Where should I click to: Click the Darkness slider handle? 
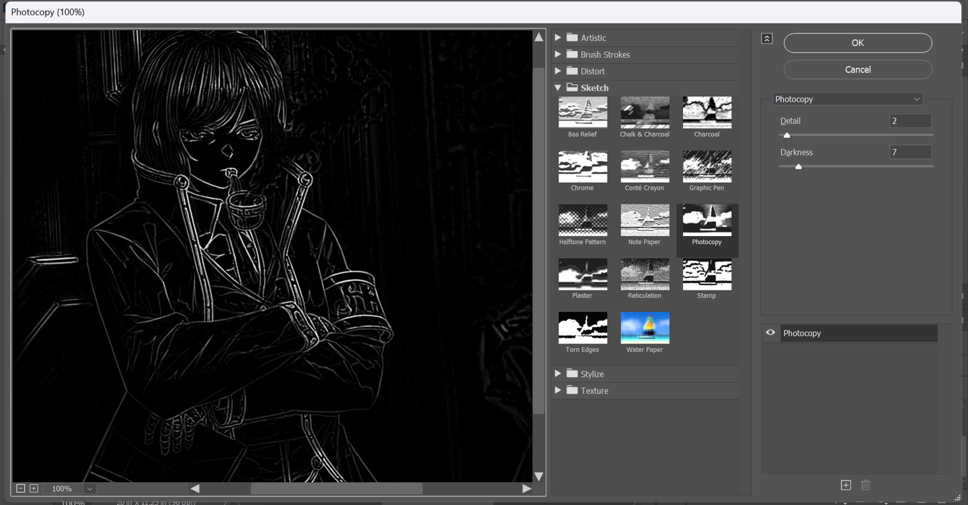point(799,166)
